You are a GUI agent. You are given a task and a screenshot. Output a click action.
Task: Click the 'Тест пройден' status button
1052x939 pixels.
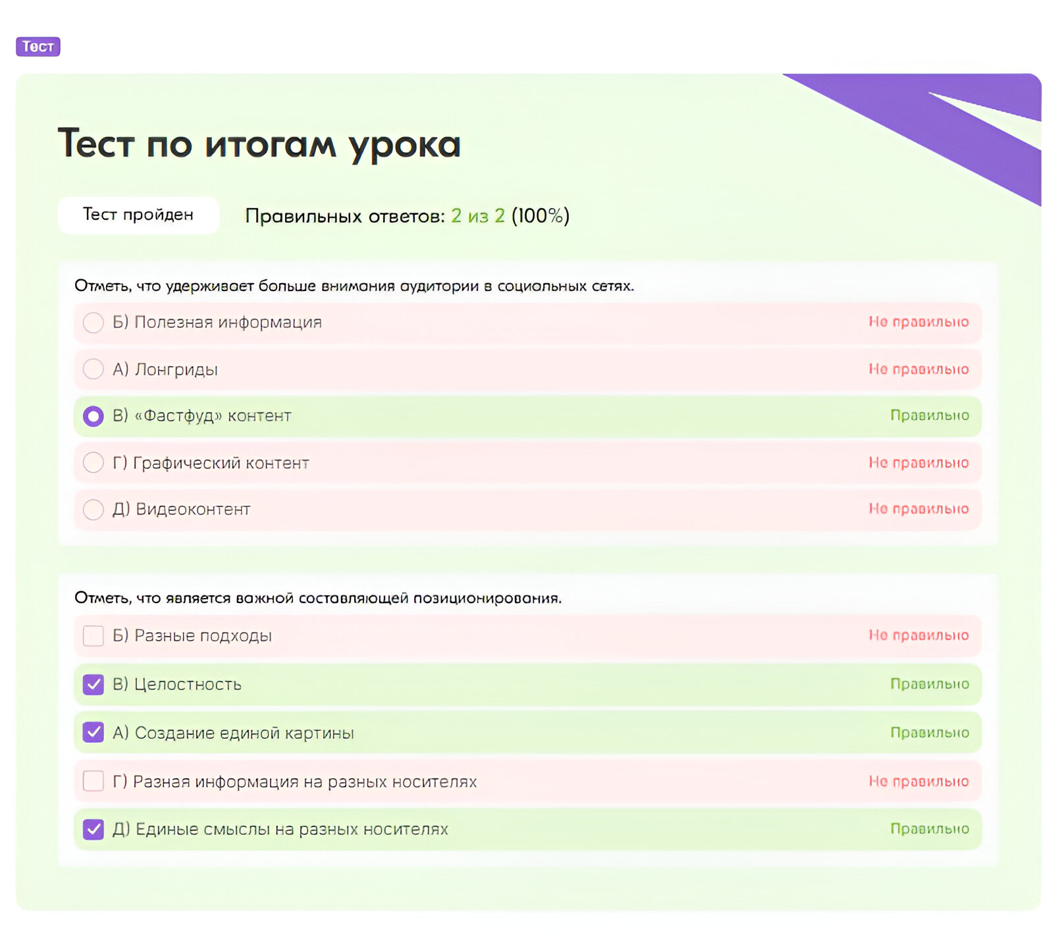[x=138, y=215]
